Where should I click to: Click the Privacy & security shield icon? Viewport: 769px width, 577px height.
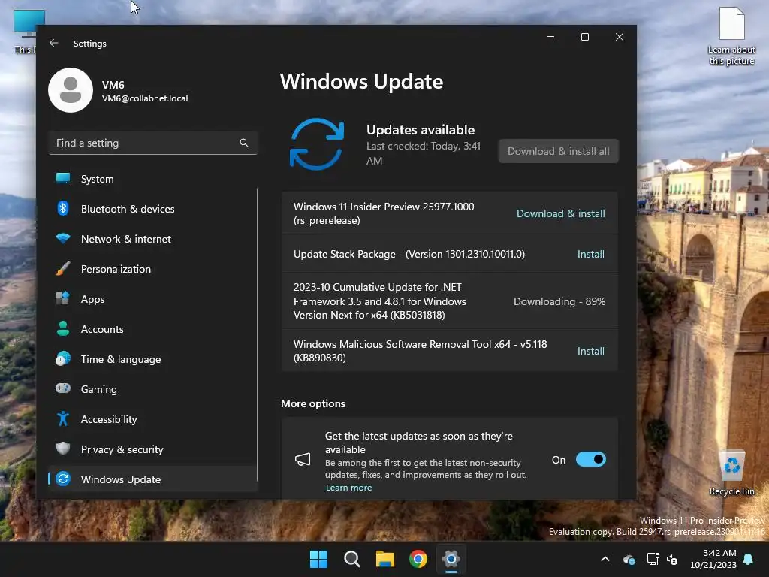(63, 449)
